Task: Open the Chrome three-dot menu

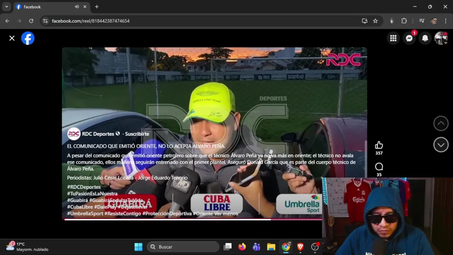Action: (x=446, y=21)
